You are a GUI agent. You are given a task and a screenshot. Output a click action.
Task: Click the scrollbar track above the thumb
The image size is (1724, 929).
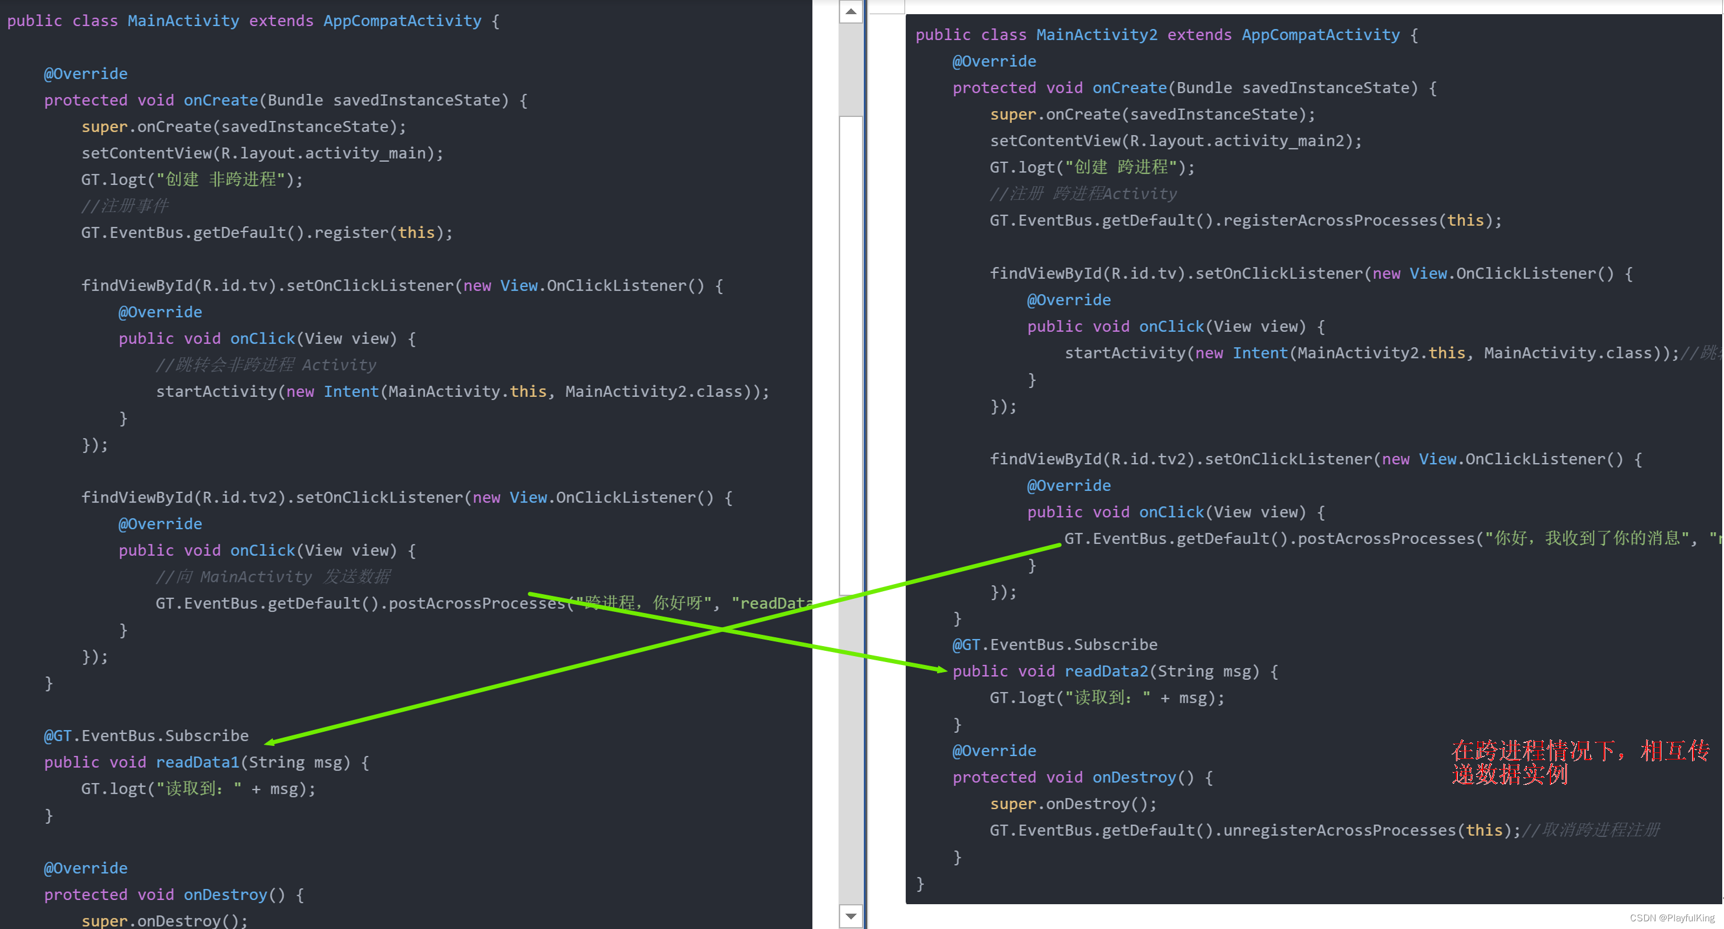851,70
